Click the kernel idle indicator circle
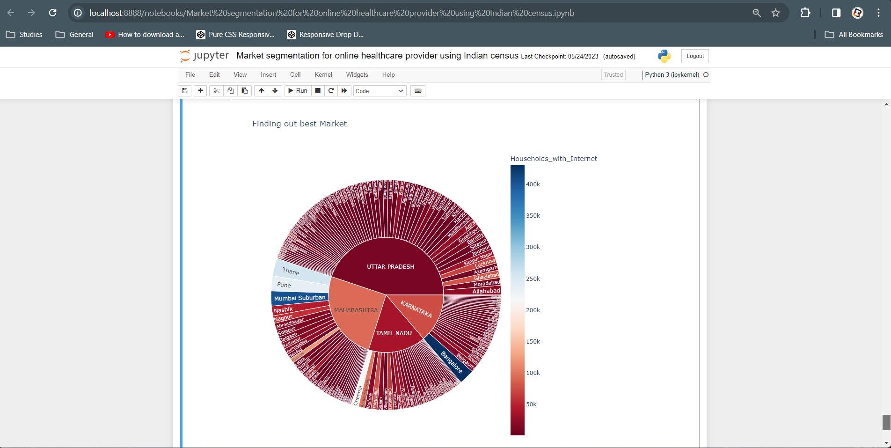The height and width of the screenshot is (448, 891). [706, 75]
